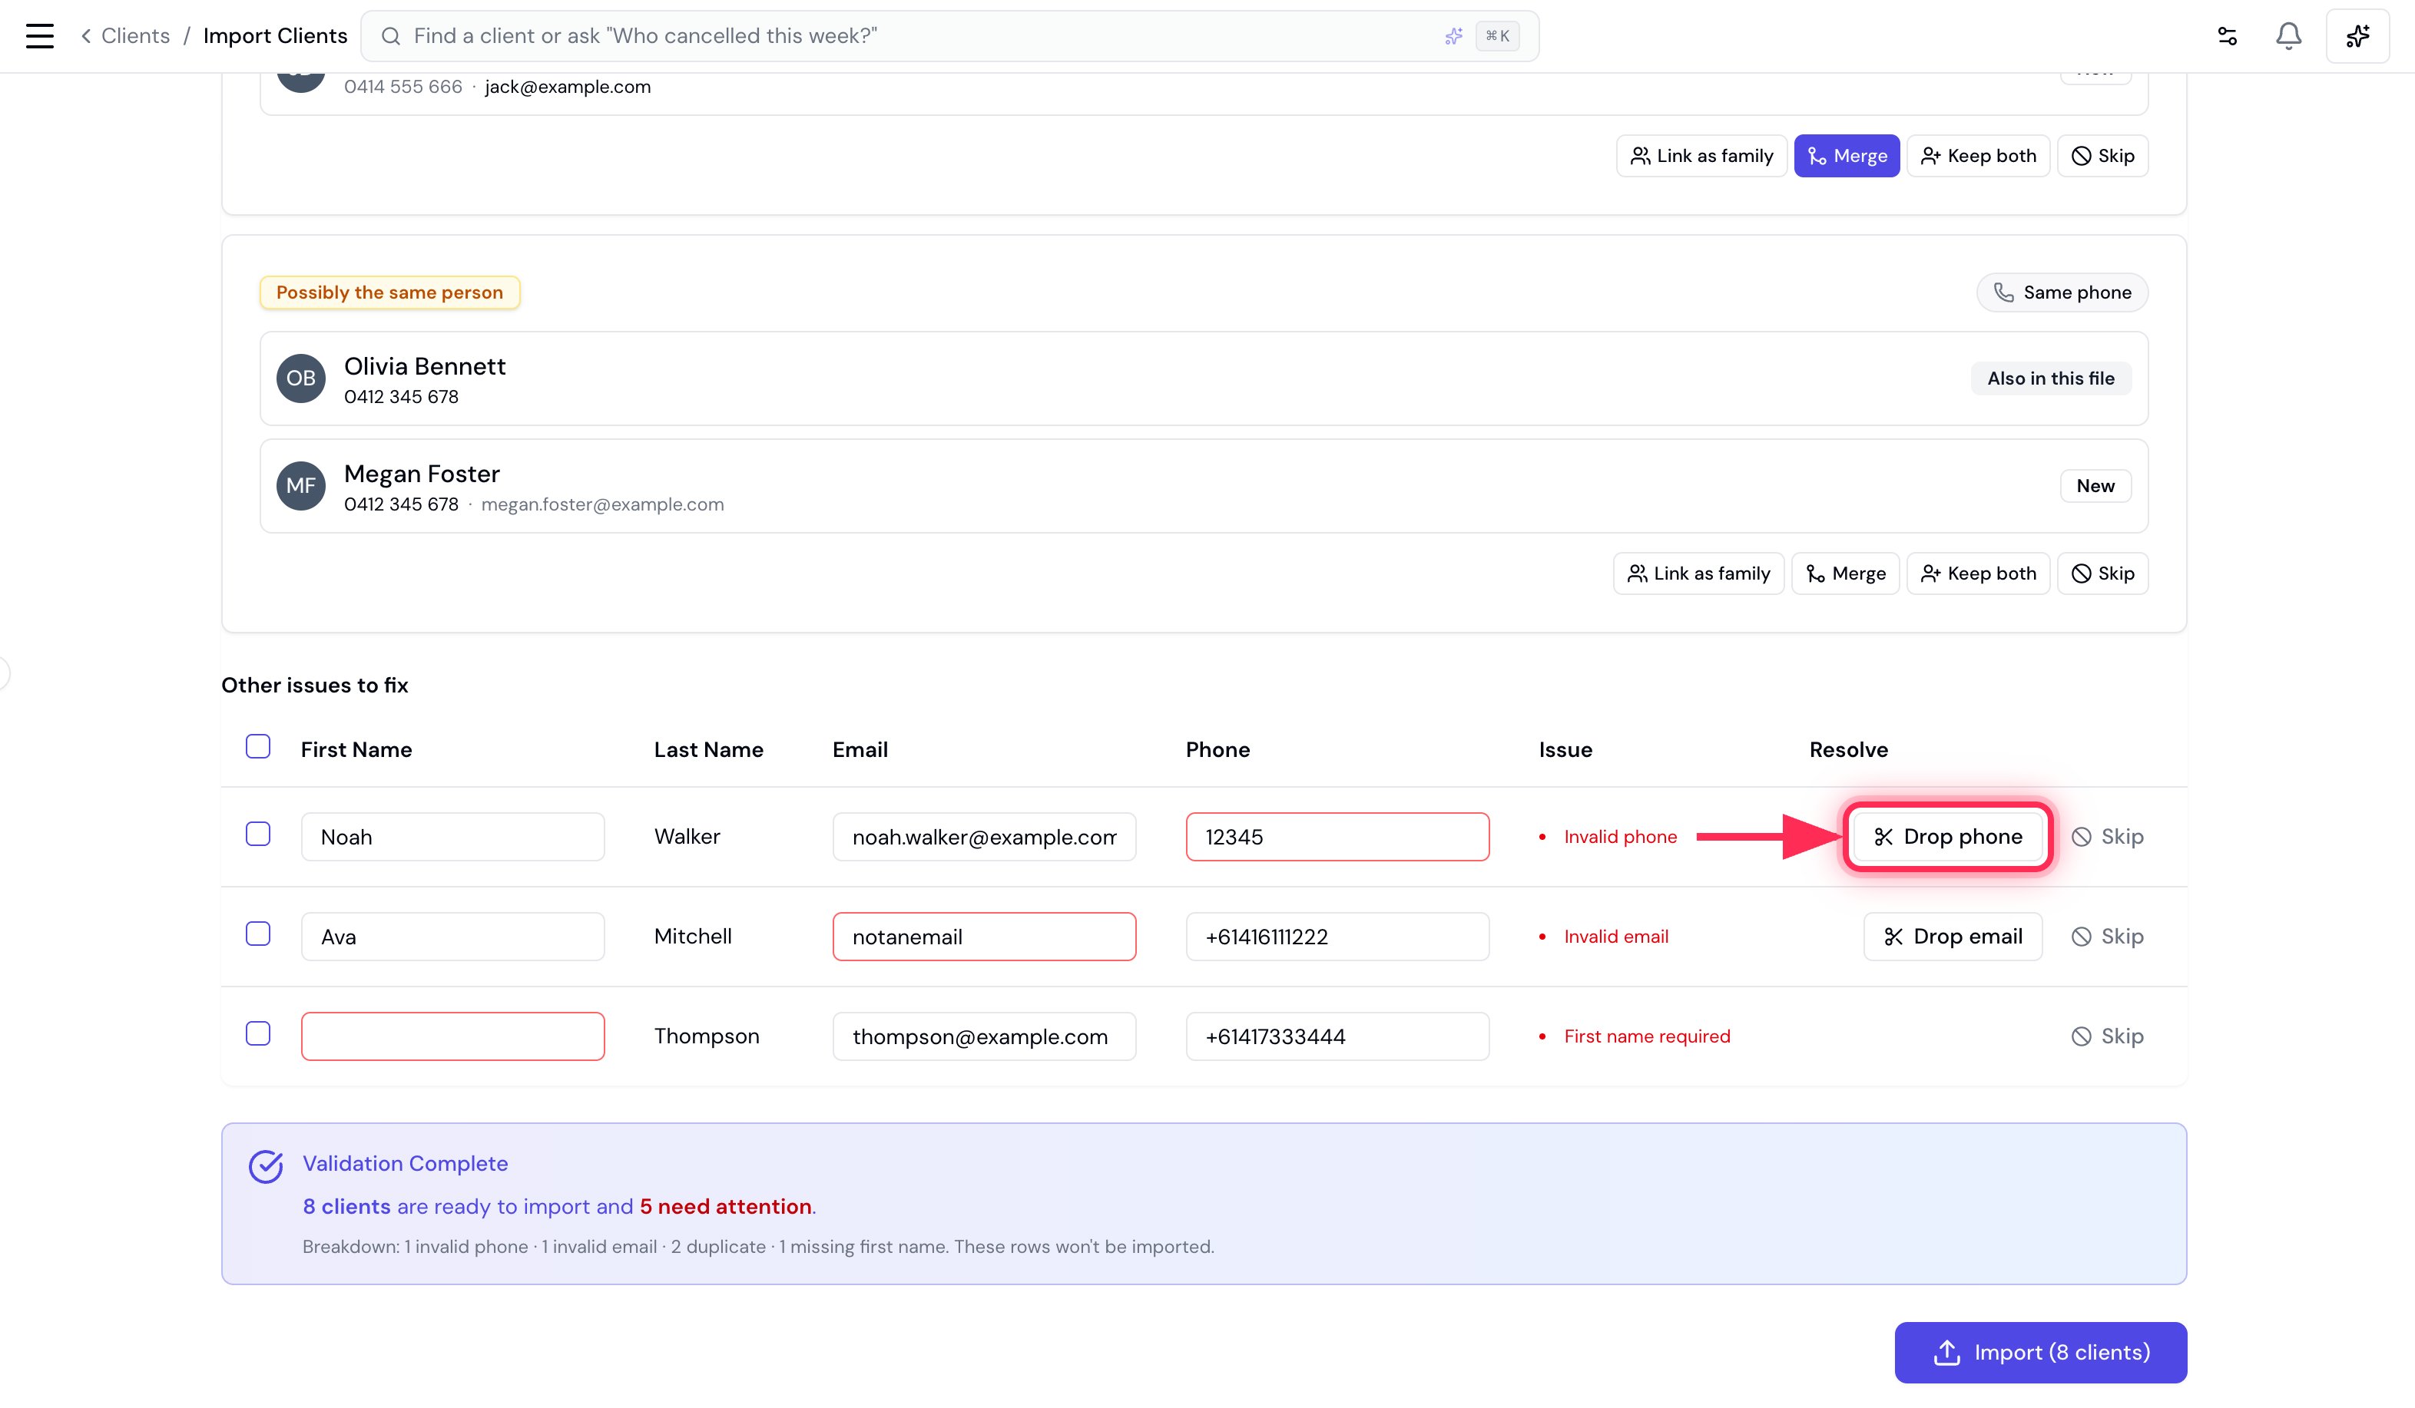Skip the Olivia and Megan duplicate group
The width and height of the screenshot is (2415, 1408).
click(x=2102, y=573)
